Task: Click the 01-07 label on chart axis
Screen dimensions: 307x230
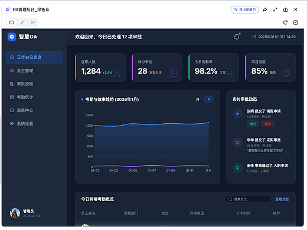Action: click(152, 170)
